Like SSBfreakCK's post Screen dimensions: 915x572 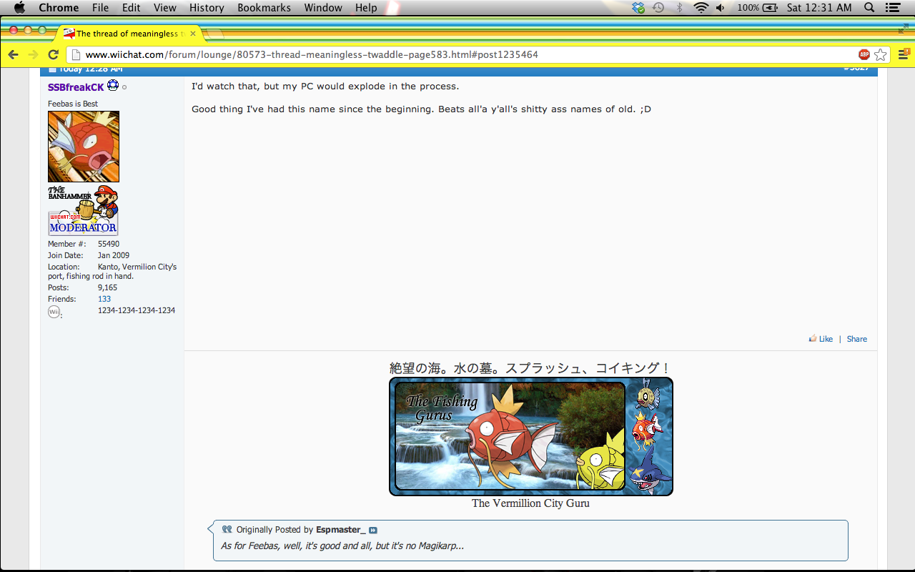[x=826, y=339]
